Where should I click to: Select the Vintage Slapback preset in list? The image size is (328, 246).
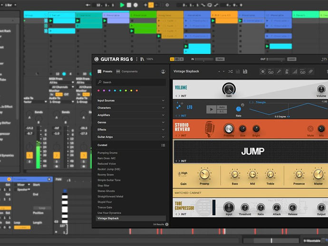point(131,218)
